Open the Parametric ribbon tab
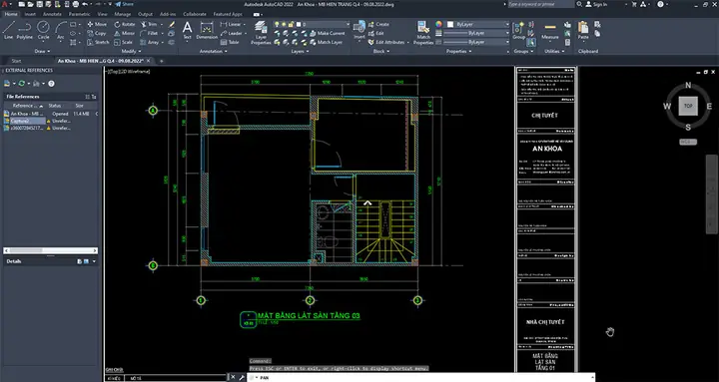The image size is (719, 382). click(x=79, y=14)
